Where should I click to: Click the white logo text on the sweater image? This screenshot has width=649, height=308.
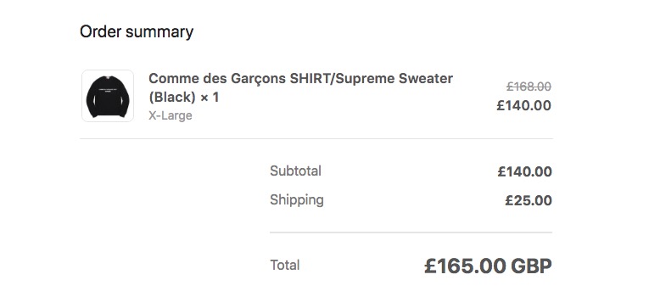tap(108, 90)
